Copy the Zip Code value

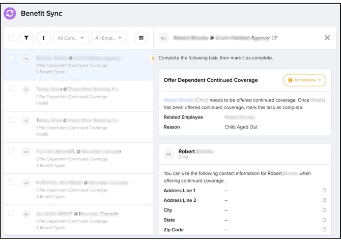[x=324, y=230]
